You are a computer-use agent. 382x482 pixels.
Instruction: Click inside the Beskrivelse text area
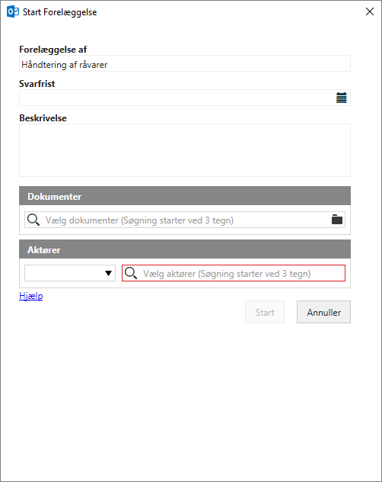pyautogui.click(x=185, y=150)
